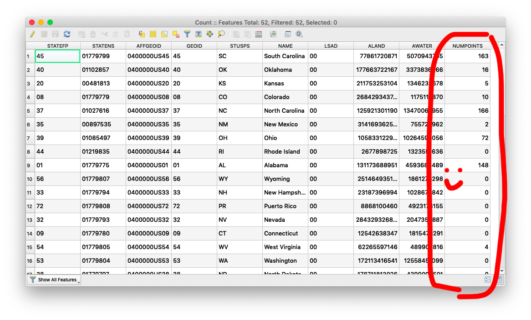Click the STUSPS cell 'WY'

(240, 179)
